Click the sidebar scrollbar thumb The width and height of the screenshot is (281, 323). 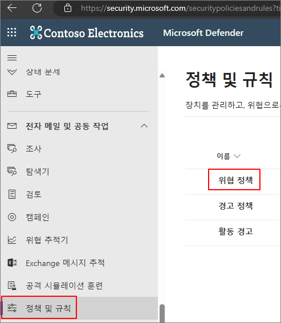(x=162, y=313)
